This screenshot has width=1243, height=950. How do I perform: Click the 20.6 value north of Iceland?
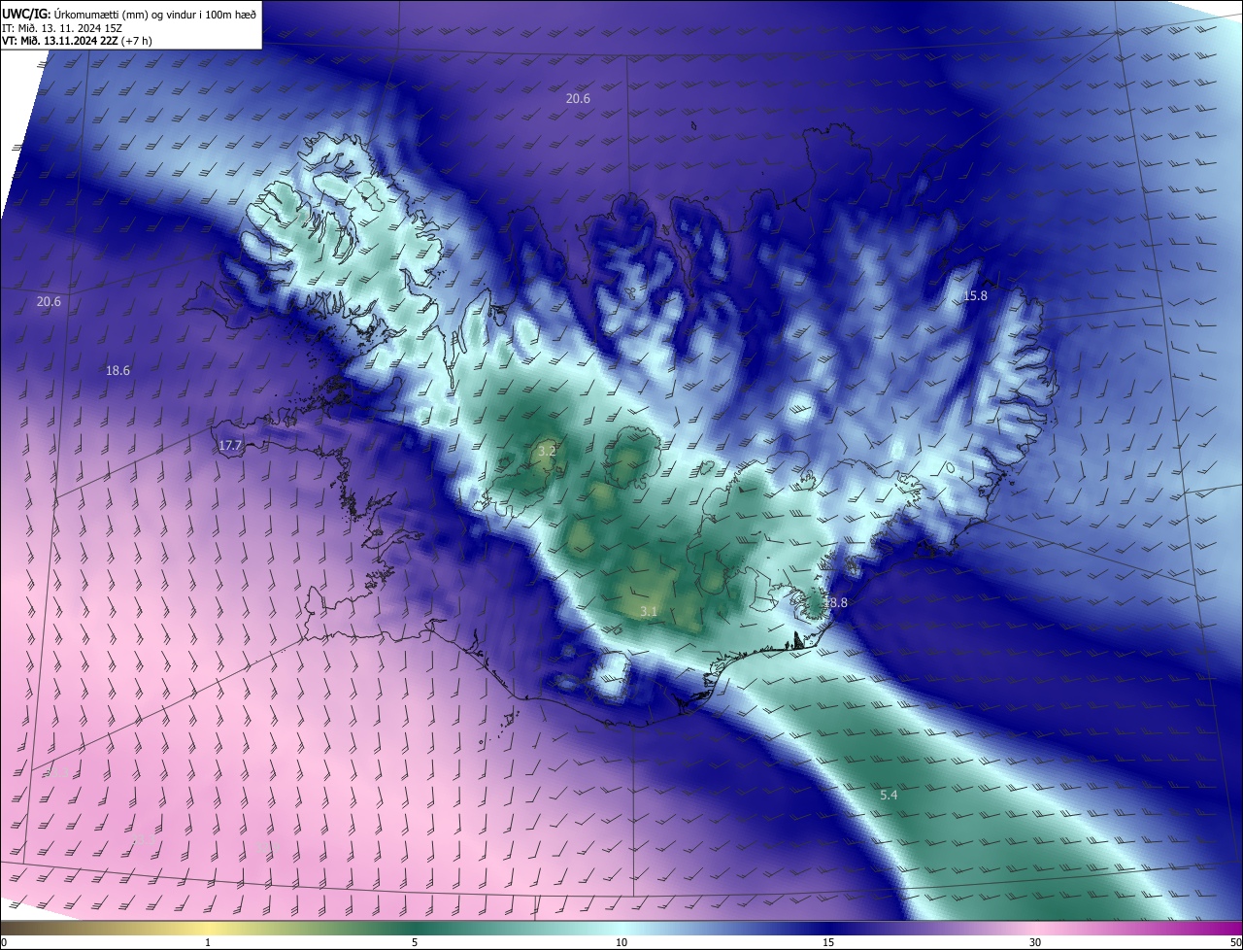click(578, 98)
